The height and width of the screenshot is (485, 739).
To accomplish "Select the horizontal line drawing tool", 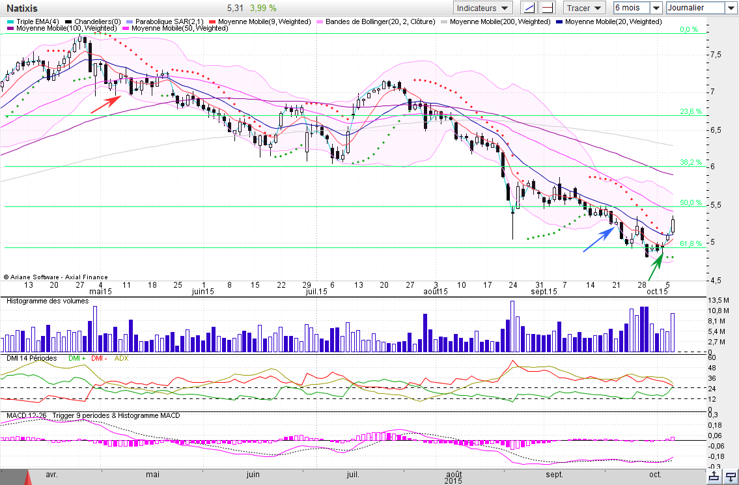I will 547,8.
